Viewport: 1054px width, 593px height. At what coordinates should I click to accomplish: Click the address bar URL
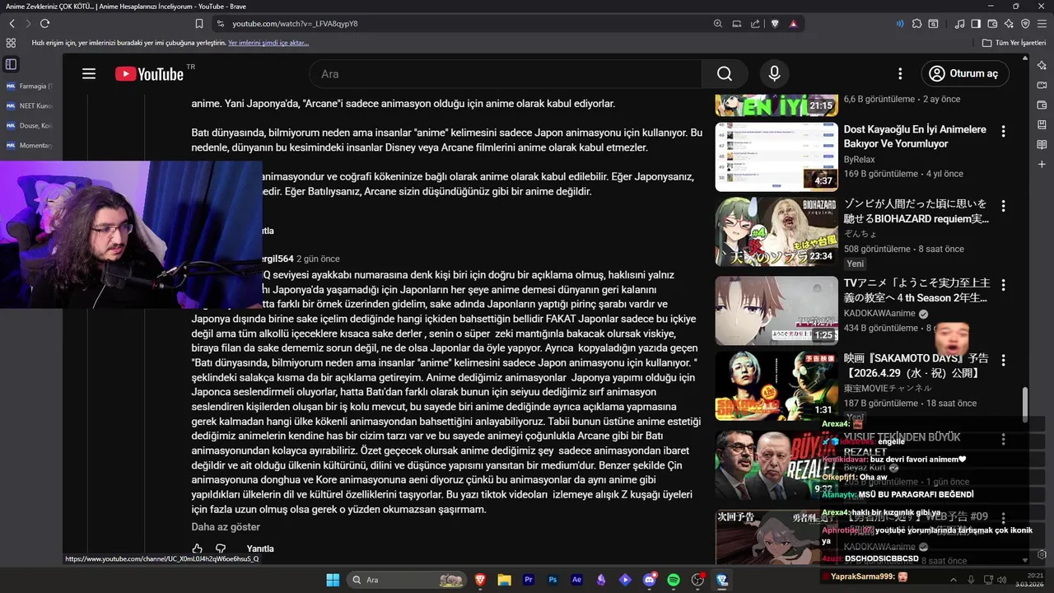295,24
